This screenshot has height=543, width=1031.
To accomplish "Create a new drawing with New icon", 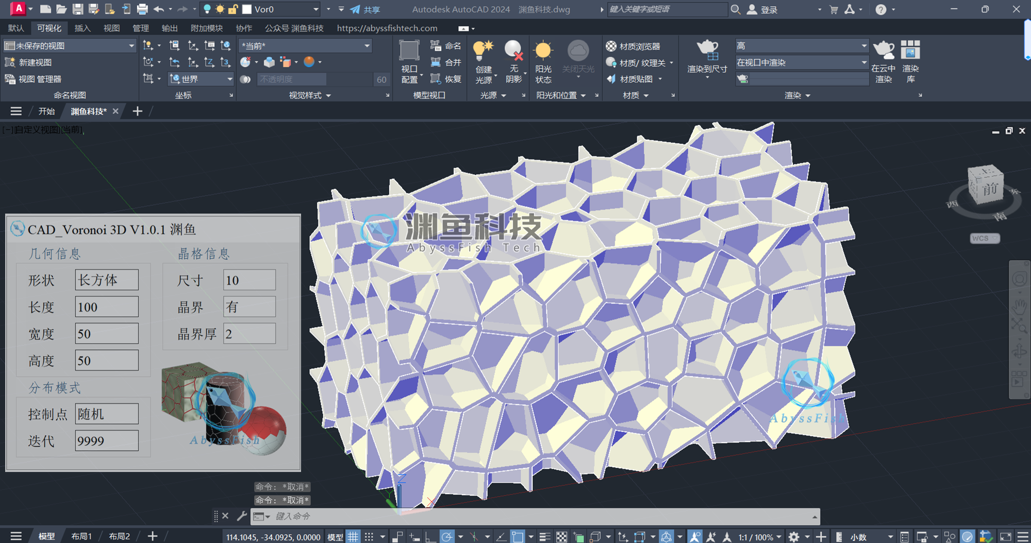I will (x=45, y=9).
